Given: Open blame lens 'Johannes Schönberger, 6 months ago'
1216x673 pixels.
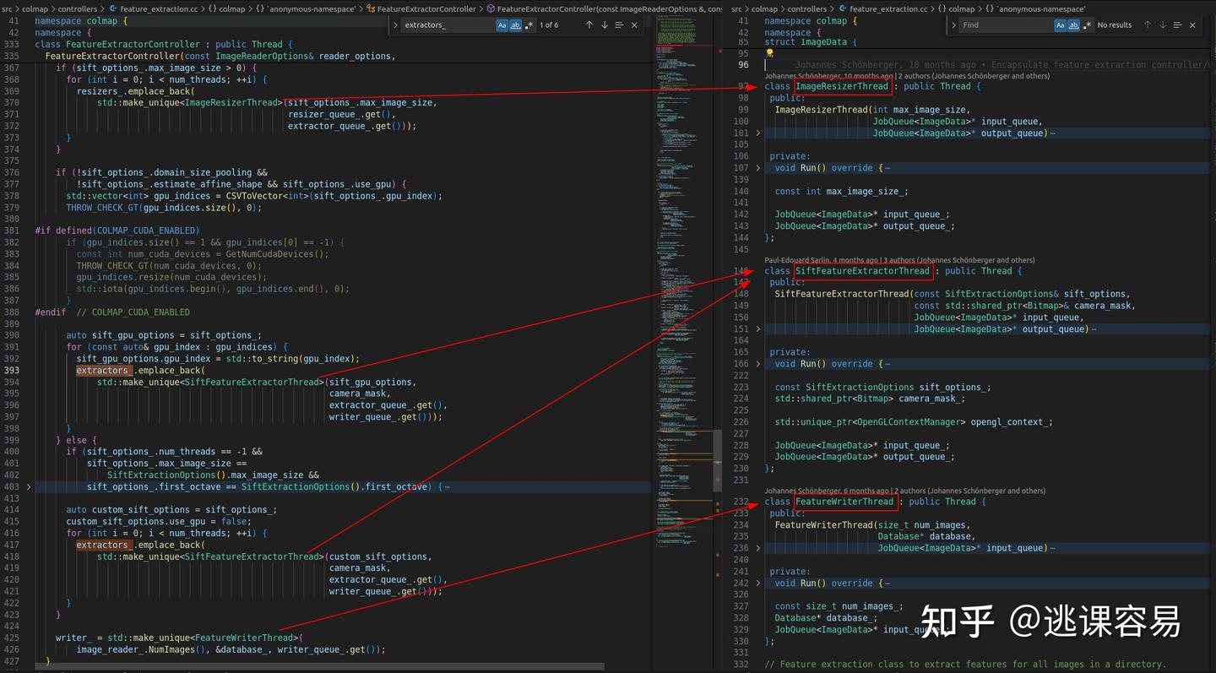Looking at the screenshot, I should click(x=827, y=491).
